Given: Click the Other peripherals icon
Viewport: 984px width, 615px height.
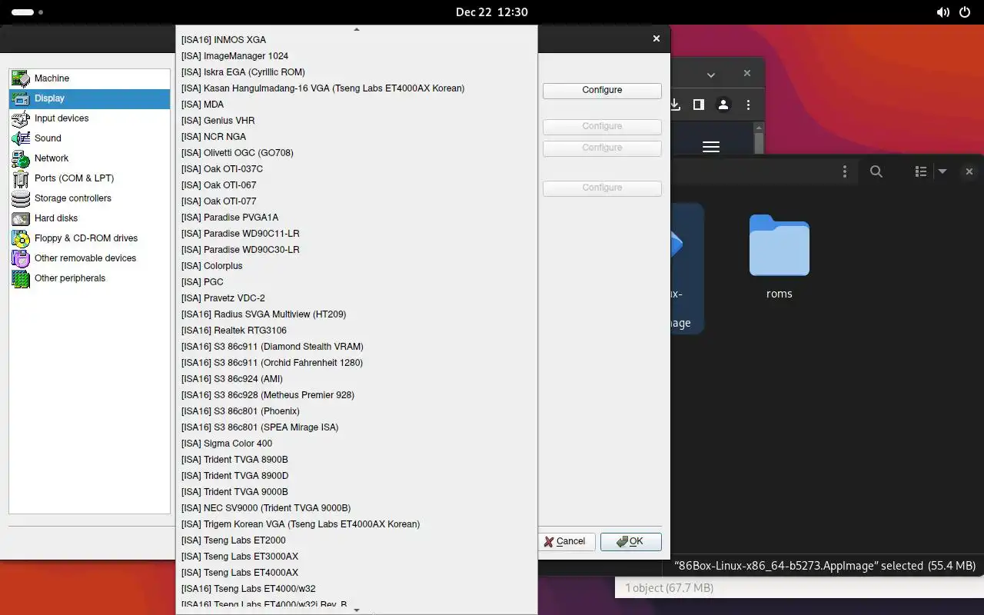Looking at the screenshot, I should pos(21,278).
